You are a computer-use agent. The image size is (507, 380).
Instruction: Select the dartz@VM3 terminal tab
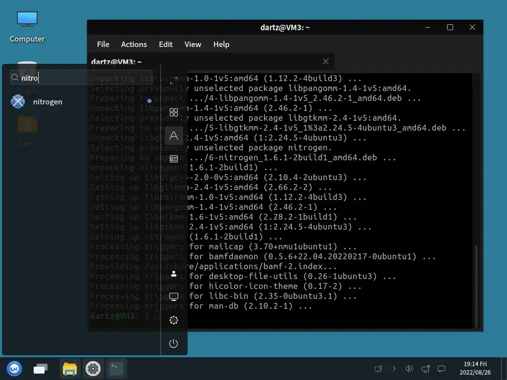click(211, 62)
